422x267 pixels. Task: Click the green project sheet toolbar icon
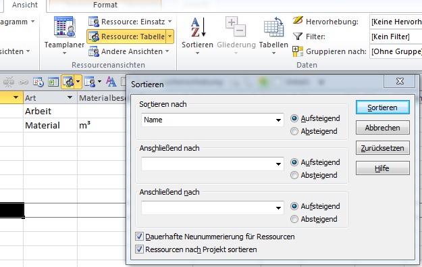click(53, 82)
